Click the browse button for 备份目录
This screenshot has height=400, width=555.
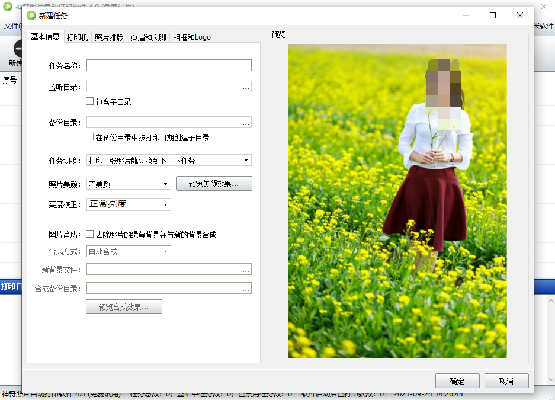tap(246, 123)
